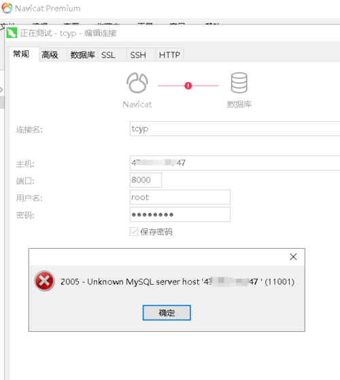Click the 确定 button in error dialog
340x380 pixels.
[167, 313]
